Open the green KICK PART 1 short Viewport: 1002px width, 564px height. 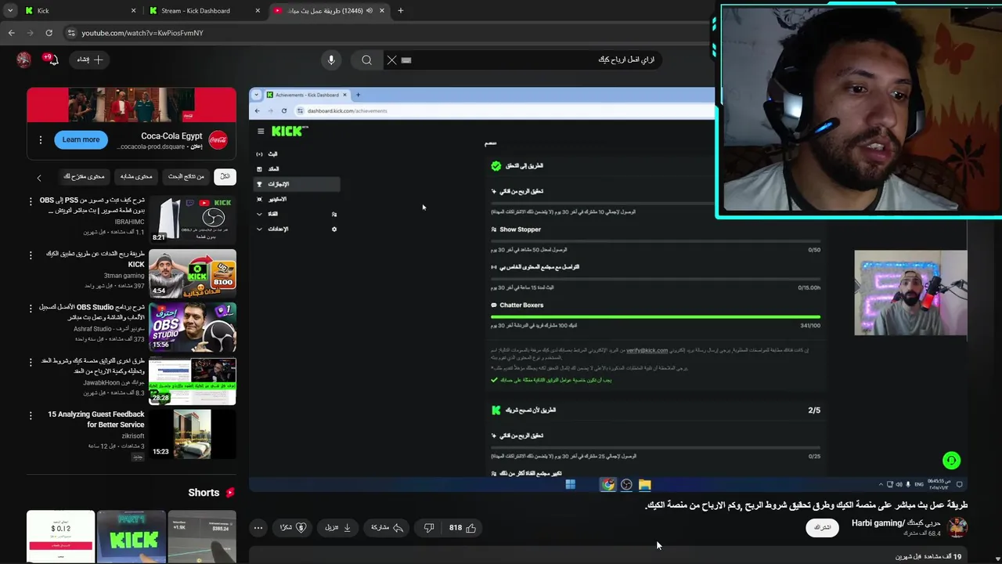pyautogui.click(x=132, y=537)
